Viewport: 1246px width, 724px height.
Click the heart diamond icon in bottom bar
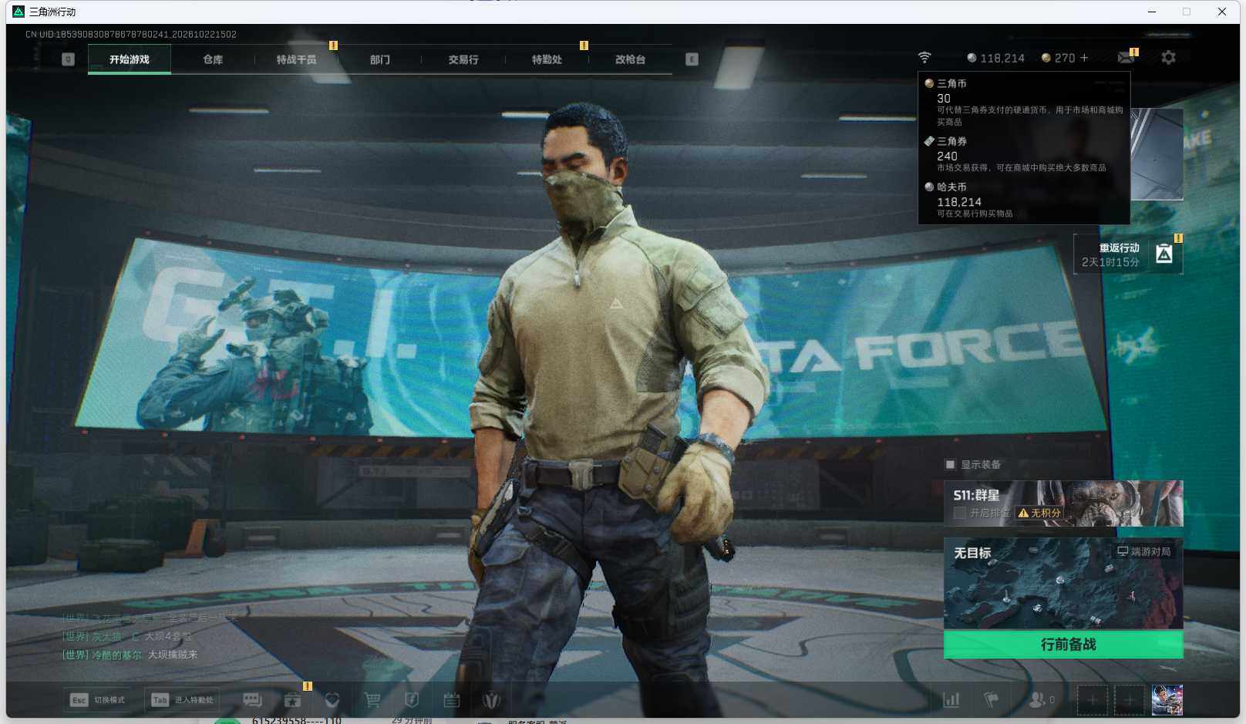[332, 700]
